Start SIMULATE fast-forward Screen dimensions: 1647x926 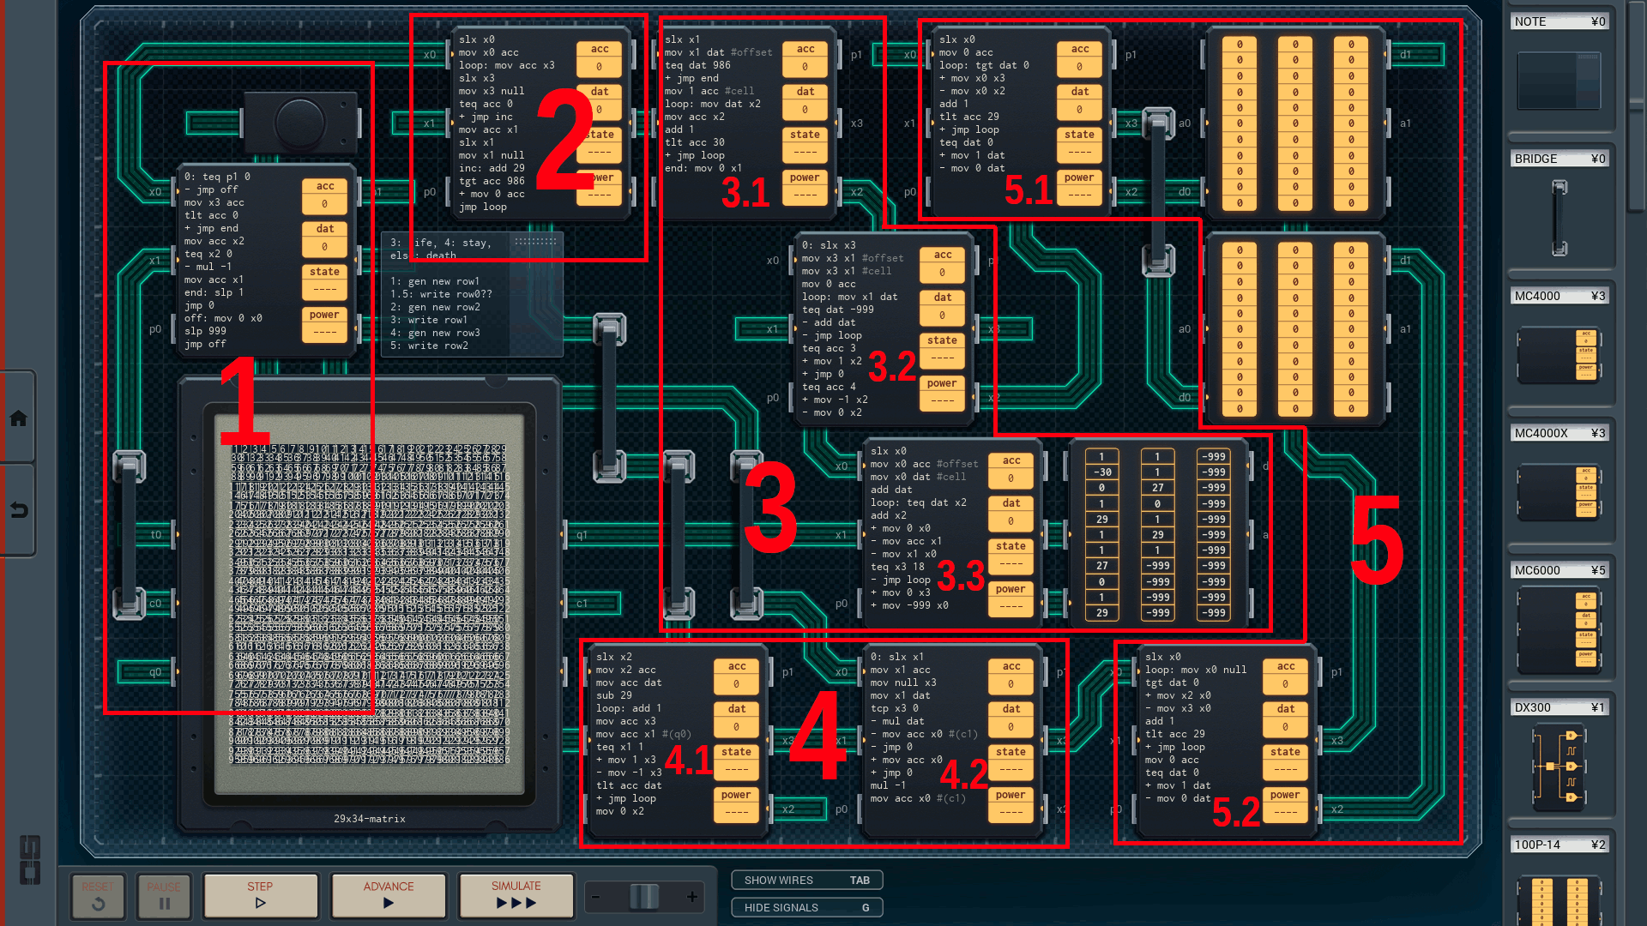[x=516, y=895]
